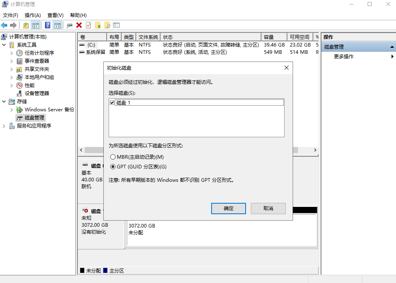Click the Windows Server Backup icon
Image resolution: width=396 pixels, height=283 pixels.
pos(19,109)
